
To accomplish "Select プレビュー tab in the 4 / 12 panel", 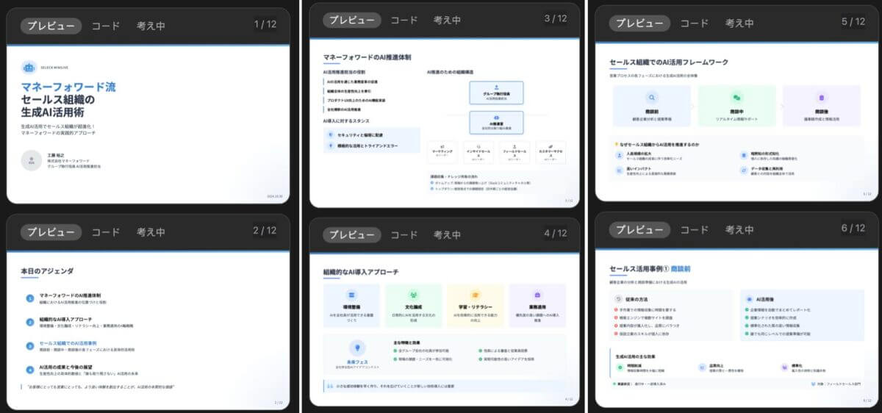I will [352, 234].
